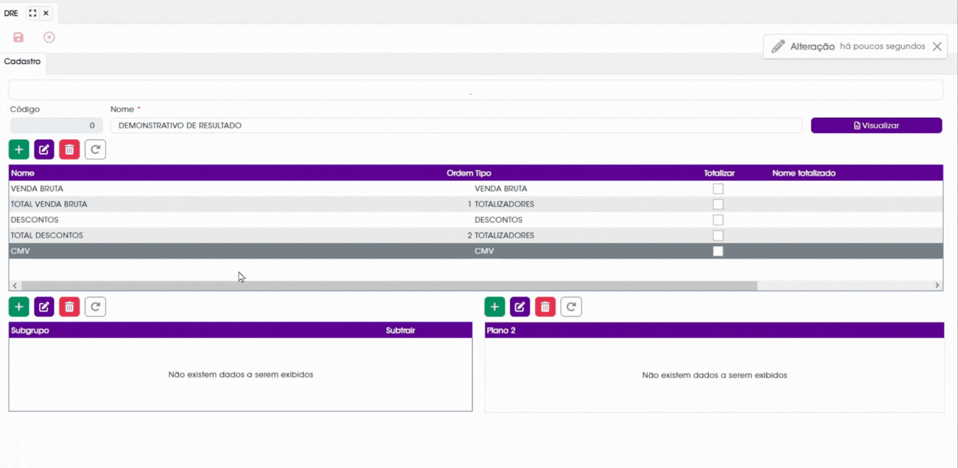Select the TOTAL DESCONTOS row name
This screenshot has height=468, width=958.
pyautogui.click(x=47, y=235)
